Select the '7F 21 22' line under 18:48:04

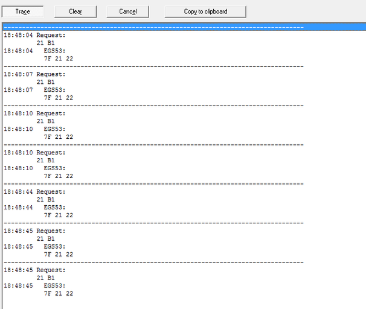(x=59, y=59)
